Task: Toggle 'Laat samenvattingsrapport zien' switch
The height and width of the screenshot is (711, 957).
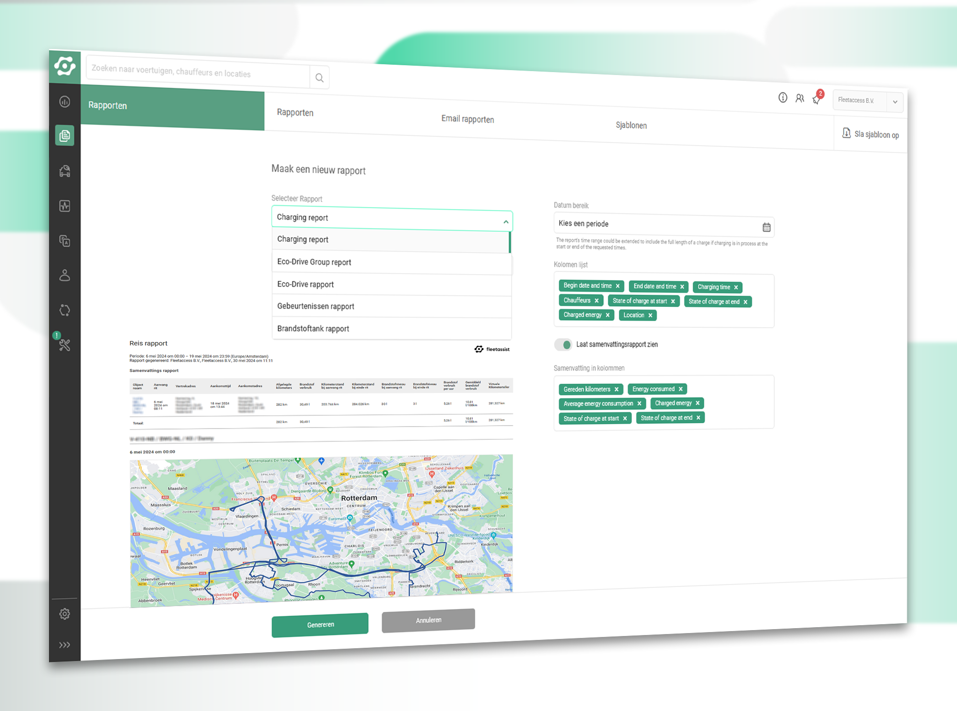Action: [x=563, y=345]
